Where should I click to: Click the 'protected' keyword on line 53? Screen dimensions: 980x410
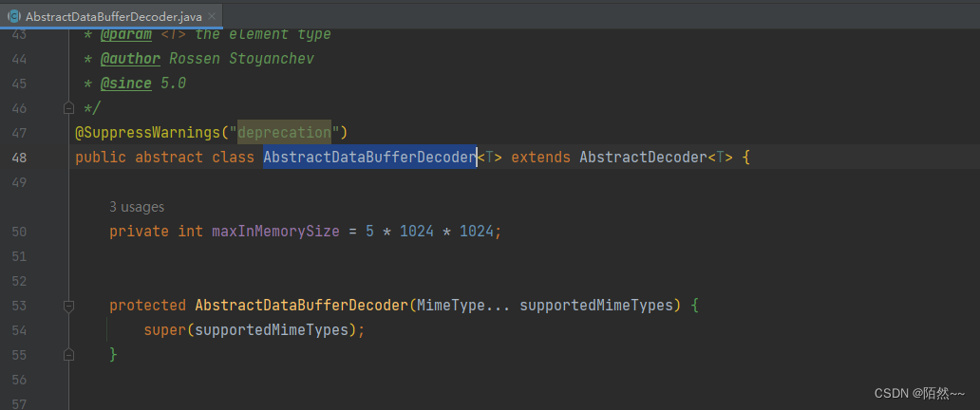click(x=147, y=305)
